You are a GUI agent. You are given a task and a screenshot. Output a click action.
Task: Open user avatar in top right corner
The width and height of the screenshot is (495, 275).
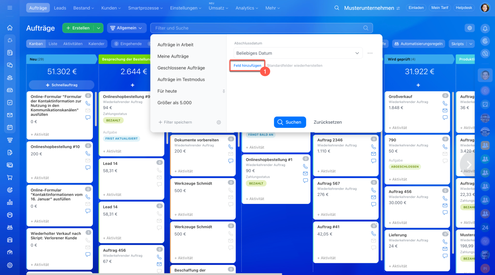(x=485, y=8)
